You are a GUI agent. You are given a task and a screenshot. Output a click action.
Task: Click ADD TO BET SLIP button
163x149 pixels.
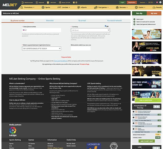pyautogui.click(x=146, y=141)
